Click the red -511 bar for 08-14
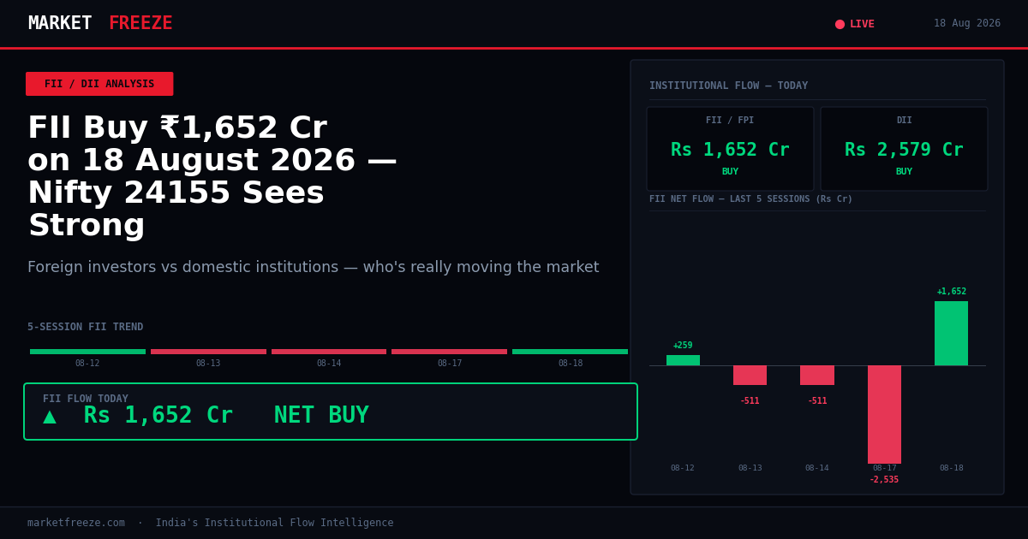This screenshot has height=539, width=1028. click(x=817, y=375)
